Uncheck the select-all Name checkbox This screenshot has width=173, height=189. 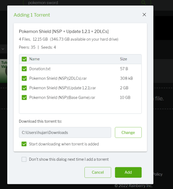tap(24, 59)
